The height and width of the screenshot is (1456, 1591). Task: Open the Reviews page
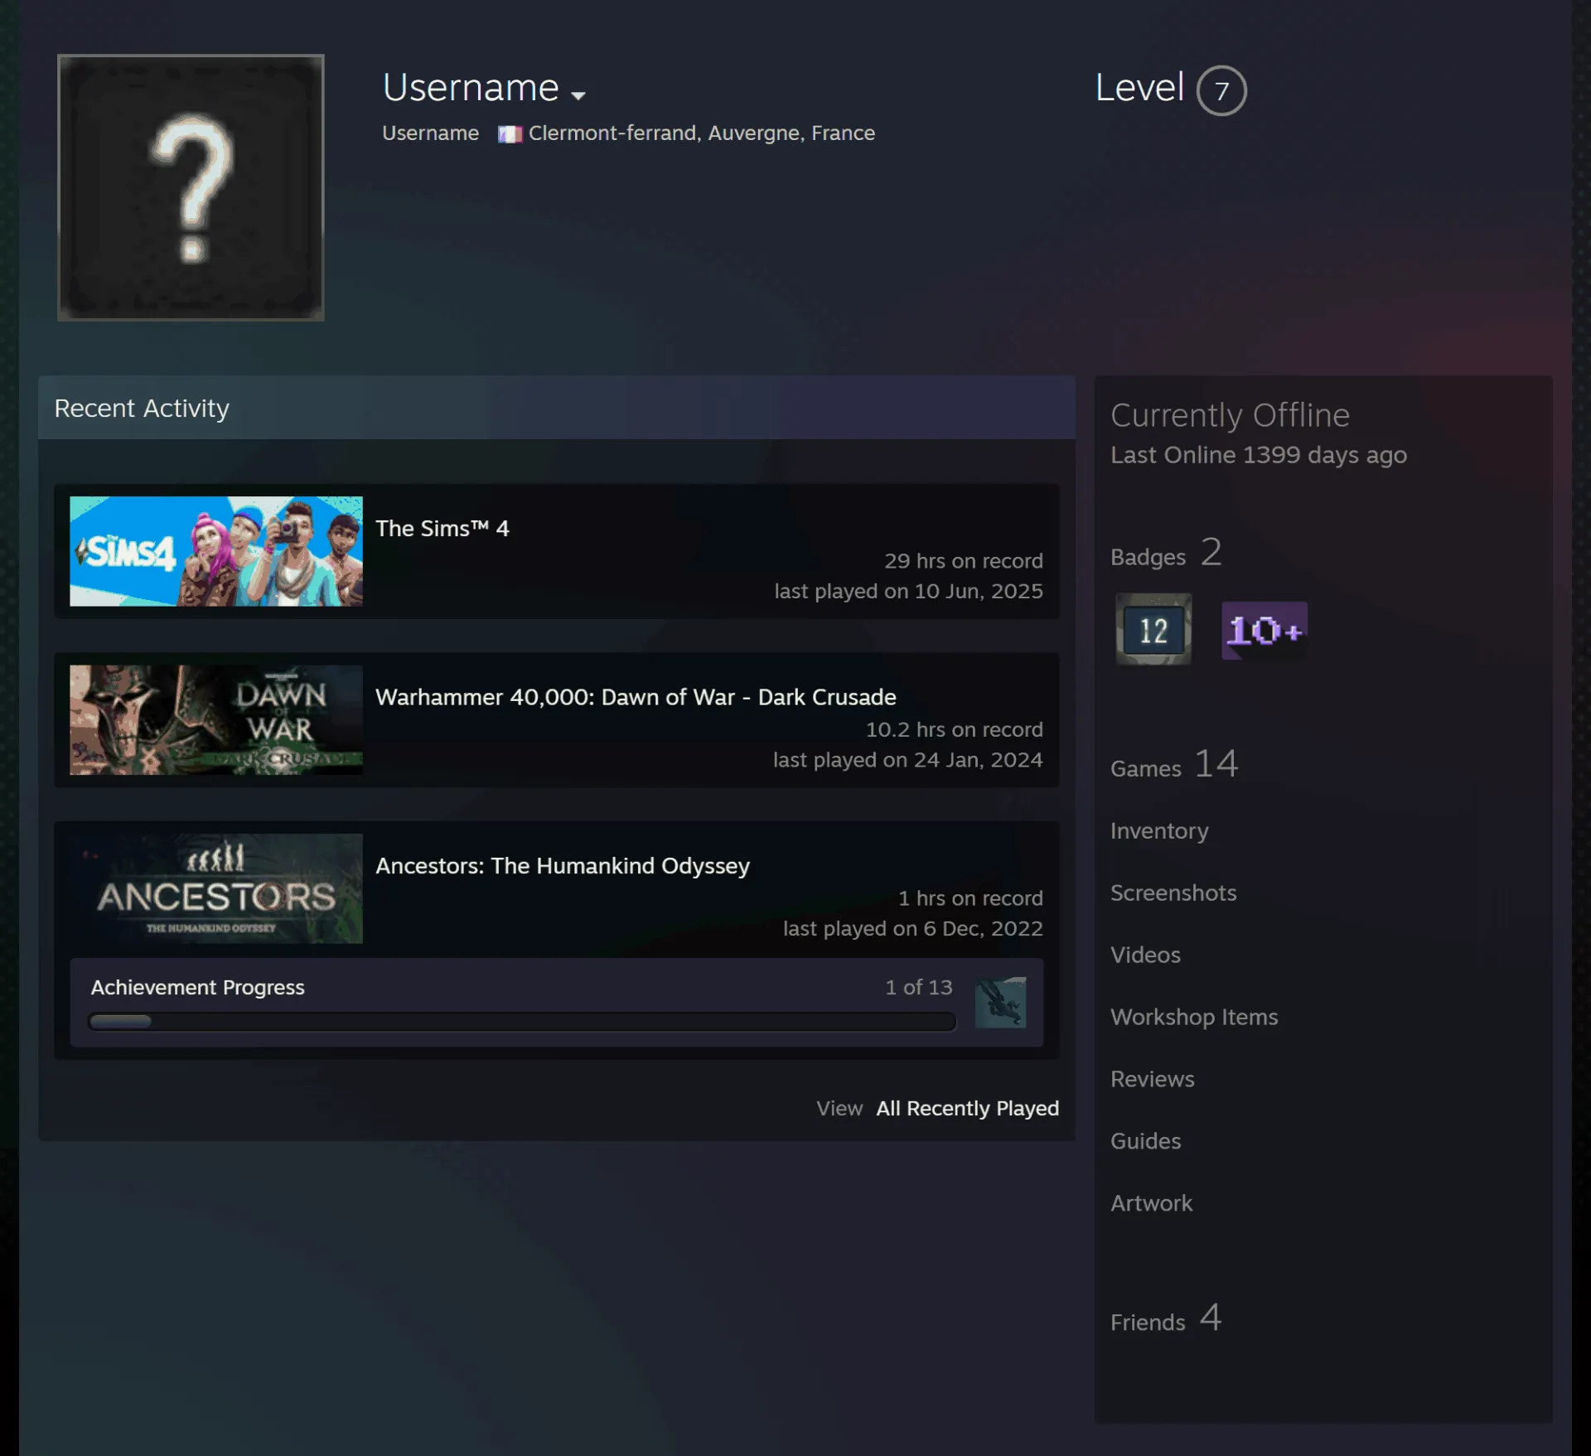(x=1152, y=1079)
